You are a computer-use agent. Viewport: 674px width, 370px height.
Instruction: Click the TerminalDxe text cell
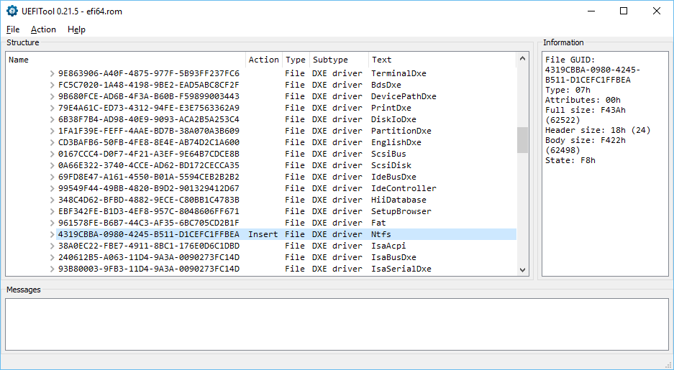click(x=399, y=73)
